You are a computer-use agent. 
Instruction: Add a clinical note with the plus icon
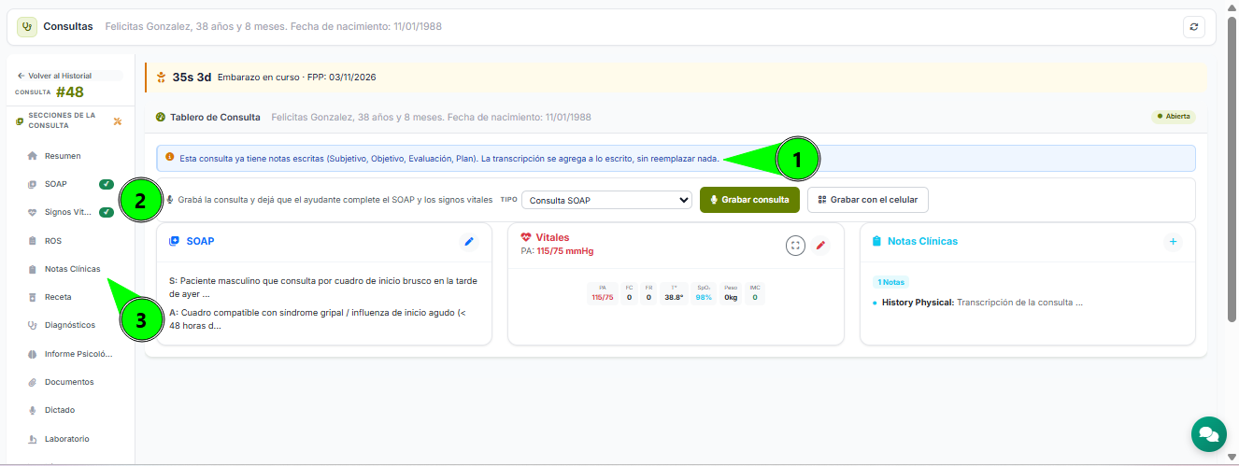(x=1174, y=241)
